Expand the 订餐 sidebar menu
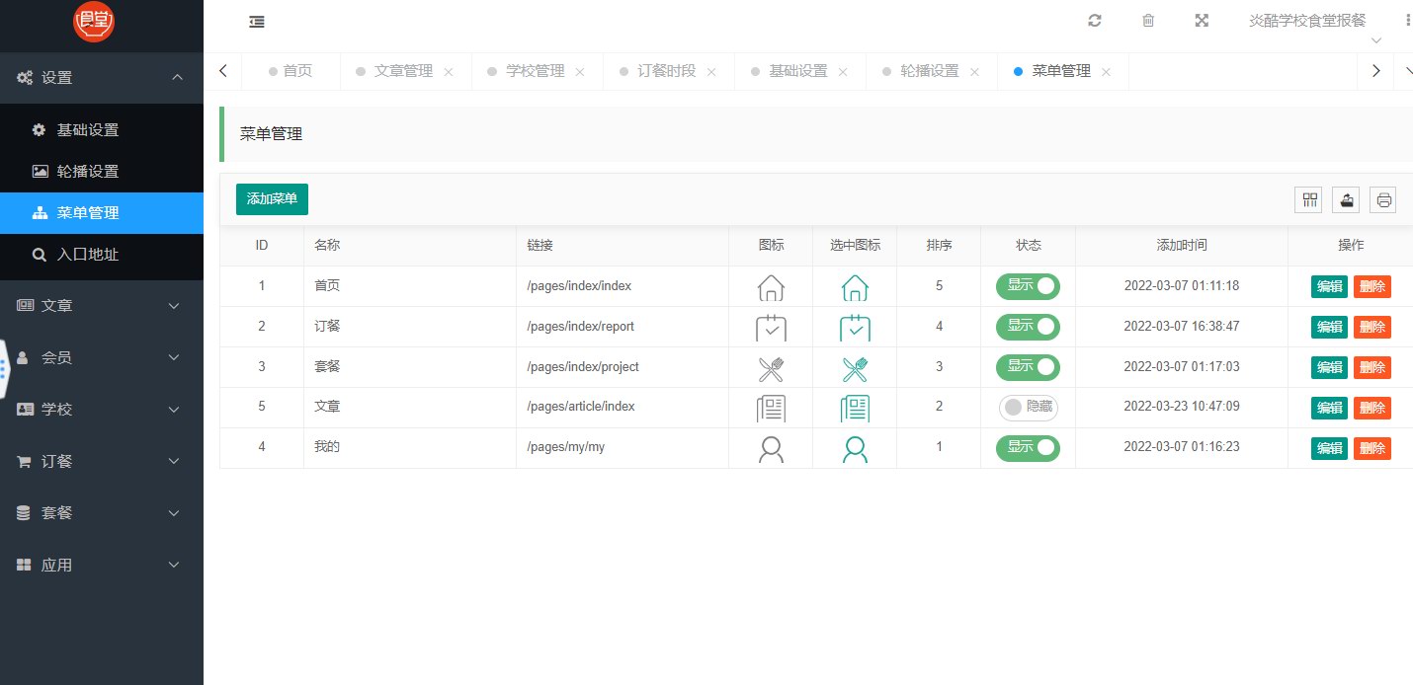This screenshot has height=685, width=1413. pos(102,461)
